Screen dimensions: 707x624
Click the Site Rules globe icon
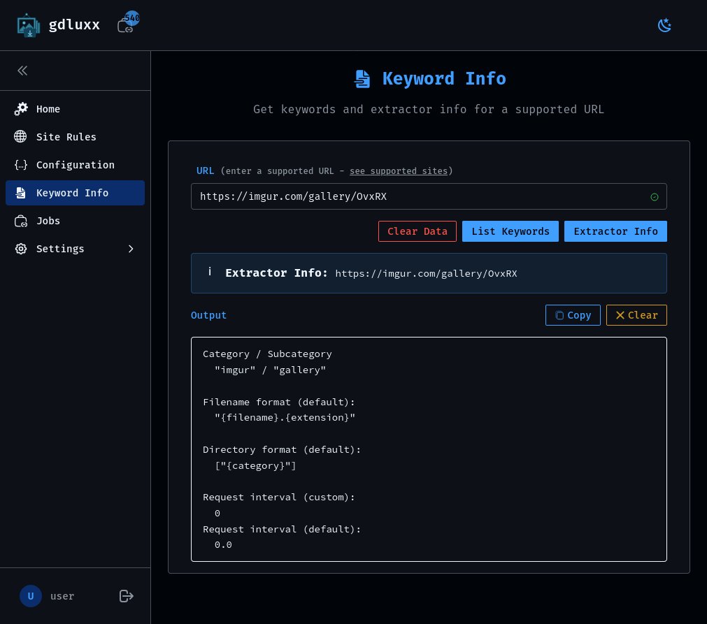pyautogui.click(x=21, y=136)
